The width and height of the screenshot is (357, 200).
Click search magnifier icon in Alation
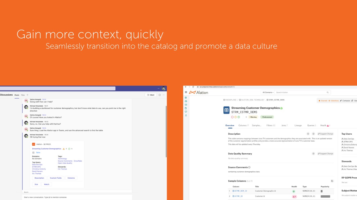[328, 92]
